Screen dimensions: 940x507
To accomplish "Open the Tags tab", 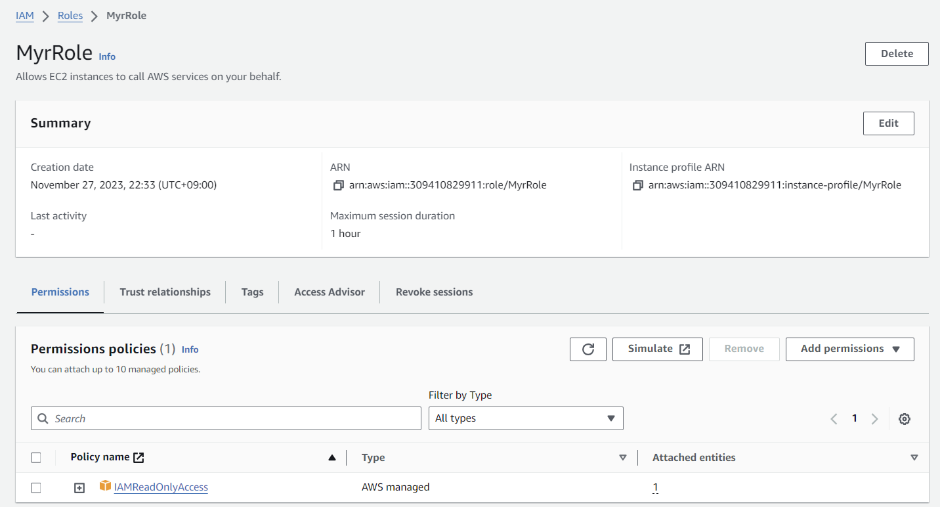I will tap(252, 292).
